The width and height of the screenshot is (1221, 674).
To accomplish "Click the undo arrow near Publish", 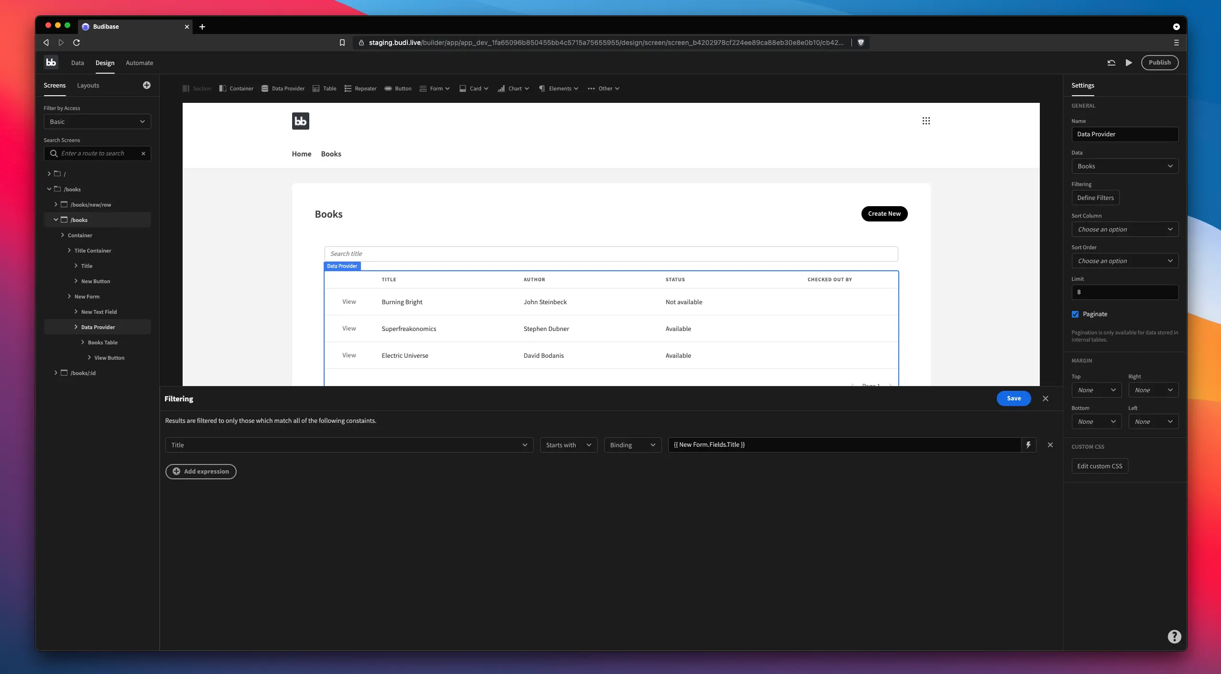I will (1111, 62).
